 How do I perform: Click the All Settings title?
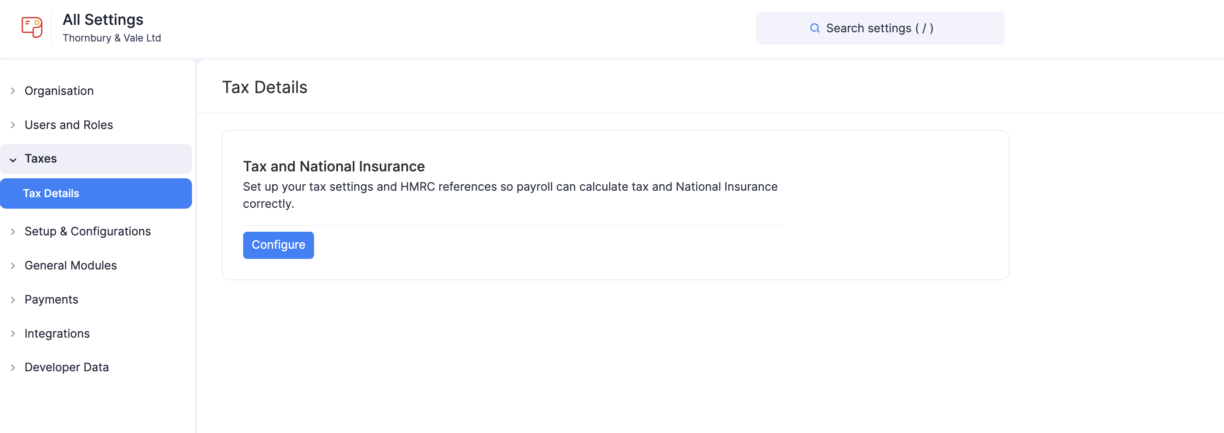pos(103,19)
